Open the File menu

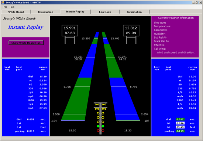click(5, 7)
